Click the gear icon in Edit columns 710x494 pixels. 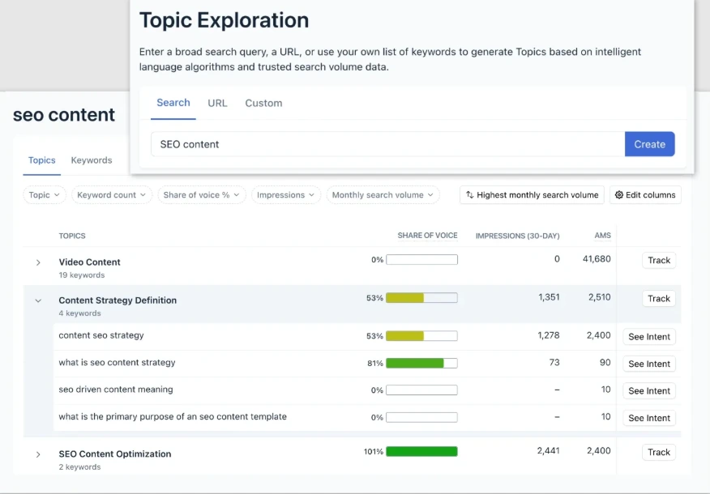click(x=619, y=195)
